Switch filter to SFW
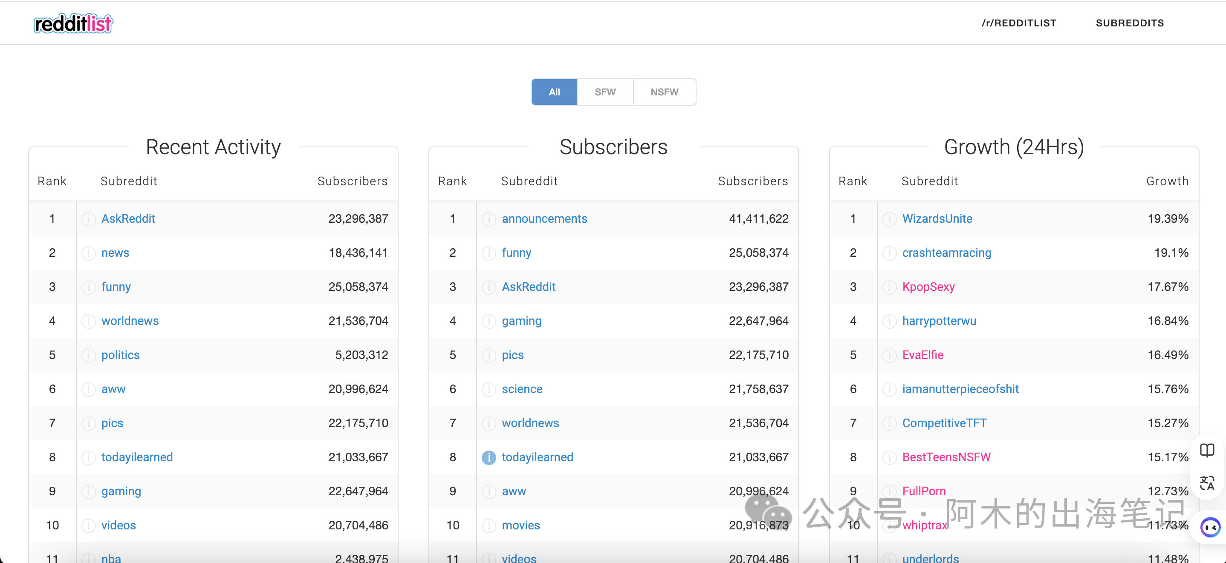1226x563 pixels. point(605,92)
